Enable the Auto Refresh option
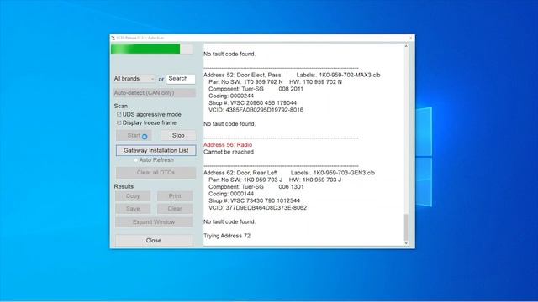The image size is (538, 302). [136, 160]
